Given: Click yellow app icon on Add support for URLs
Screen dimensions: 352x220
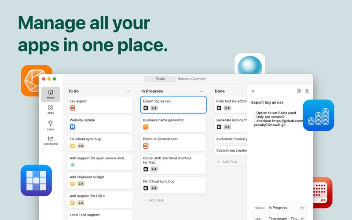Looking at the screenshot, I should 72,203.
